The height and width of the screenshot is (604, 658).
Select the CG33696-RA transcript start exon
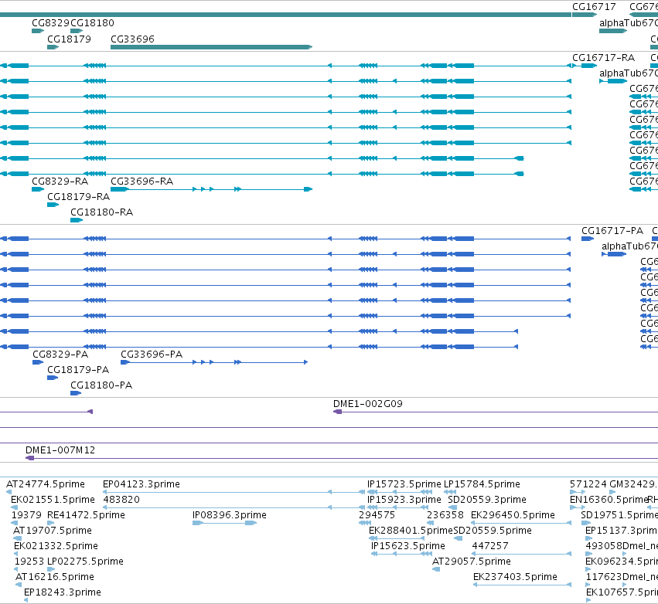(x=119, y=189)
